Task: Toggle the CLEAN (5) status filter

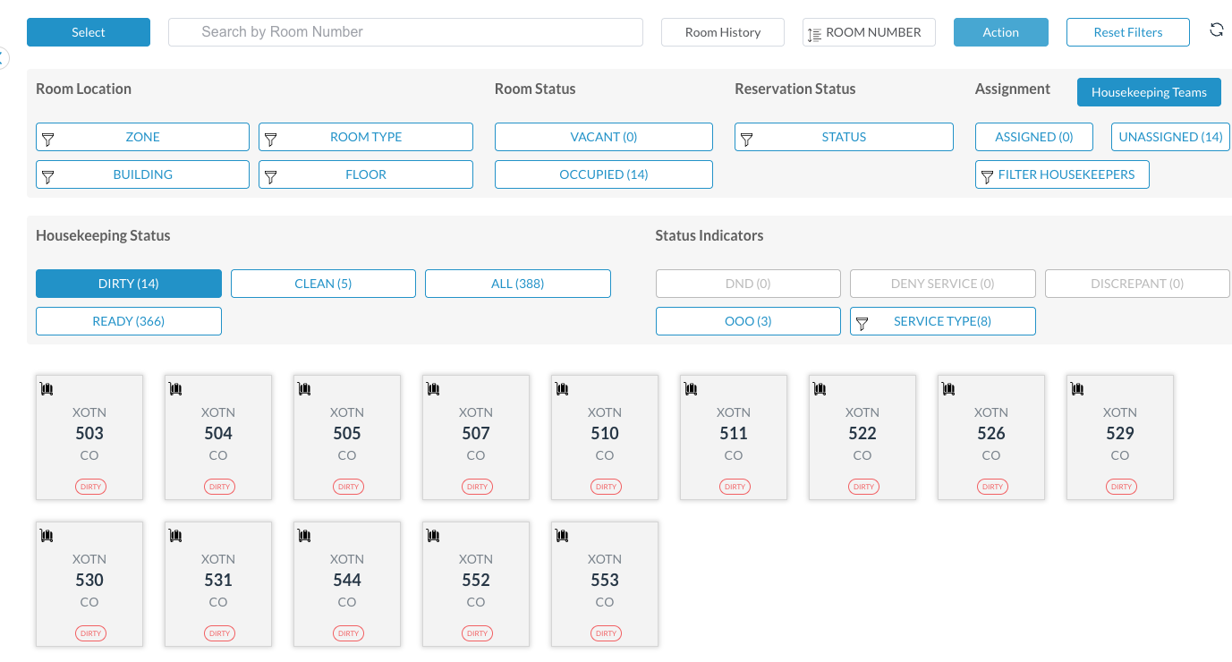Action: (x=323, y=284)
